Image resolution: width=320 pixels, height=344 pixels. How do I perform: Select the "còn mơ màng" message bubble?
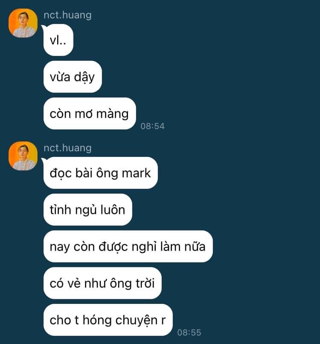click(x=90, y=114)
